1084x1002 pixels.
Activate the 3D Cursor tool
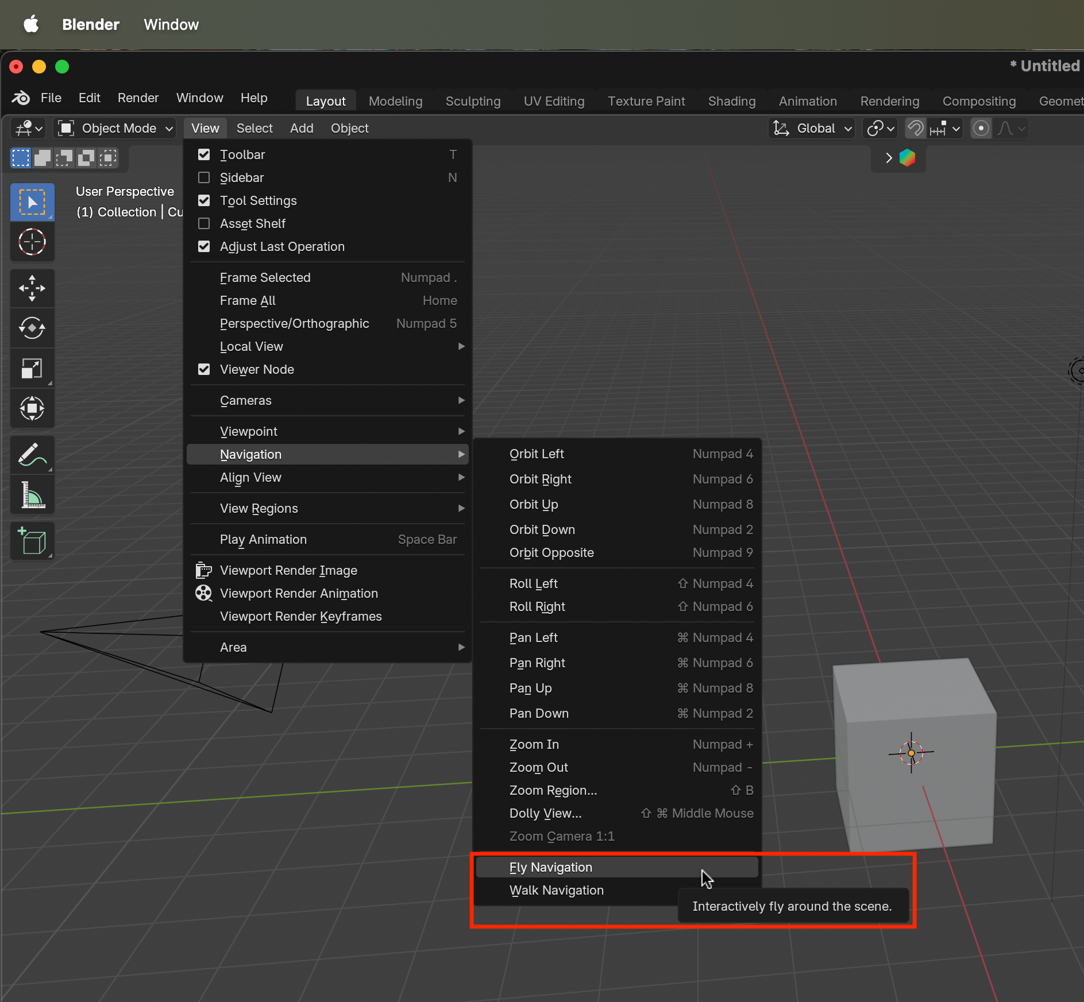click(32, 242)
